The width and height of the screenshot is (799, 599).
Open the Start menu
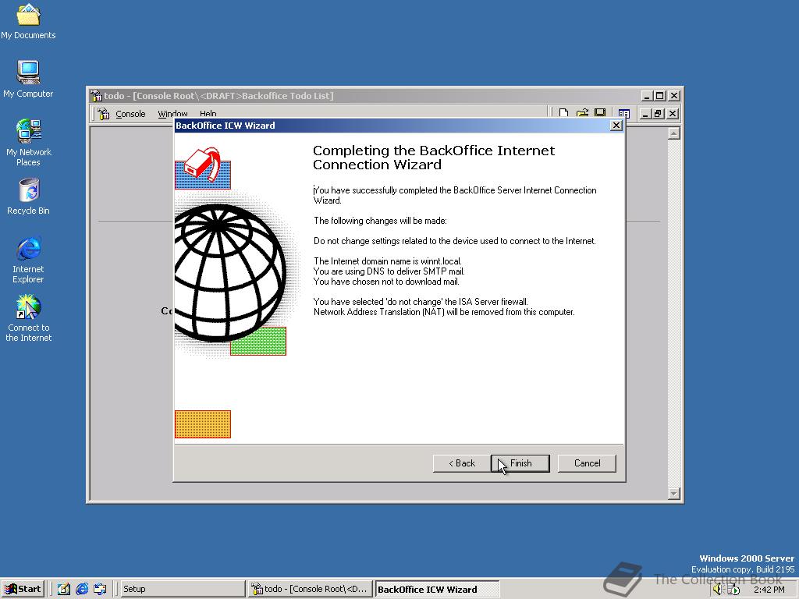tap(23, 589)
